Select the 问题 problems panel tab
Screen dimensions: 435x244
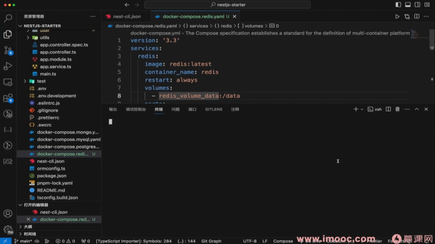(176, 109)
